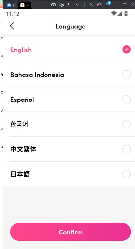Open the emulator keyboard settings icon
This screenshot has width=135, height=249.
click(x=53, y=5)
